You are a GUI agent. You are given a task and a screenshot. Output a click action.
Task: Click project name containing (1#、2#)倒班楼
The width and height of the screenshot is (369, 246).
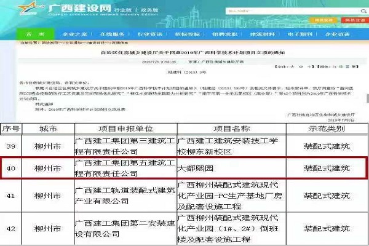(228, 229)
